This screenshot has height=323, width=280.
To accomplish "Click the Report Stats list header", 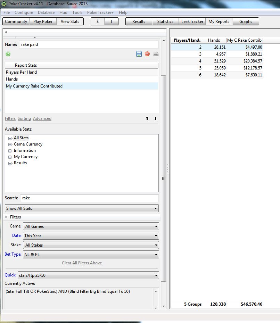I will 82,65.
